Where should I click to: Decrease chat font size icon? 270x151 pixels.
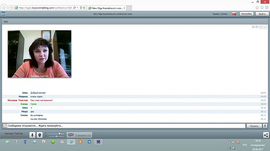click(265, 27)
